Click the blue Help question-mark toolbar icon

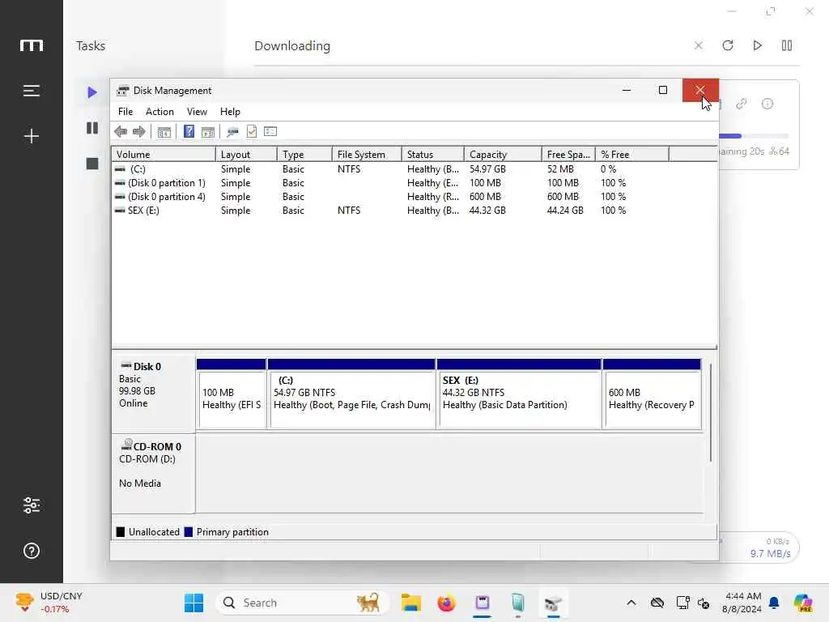[189, 131]
